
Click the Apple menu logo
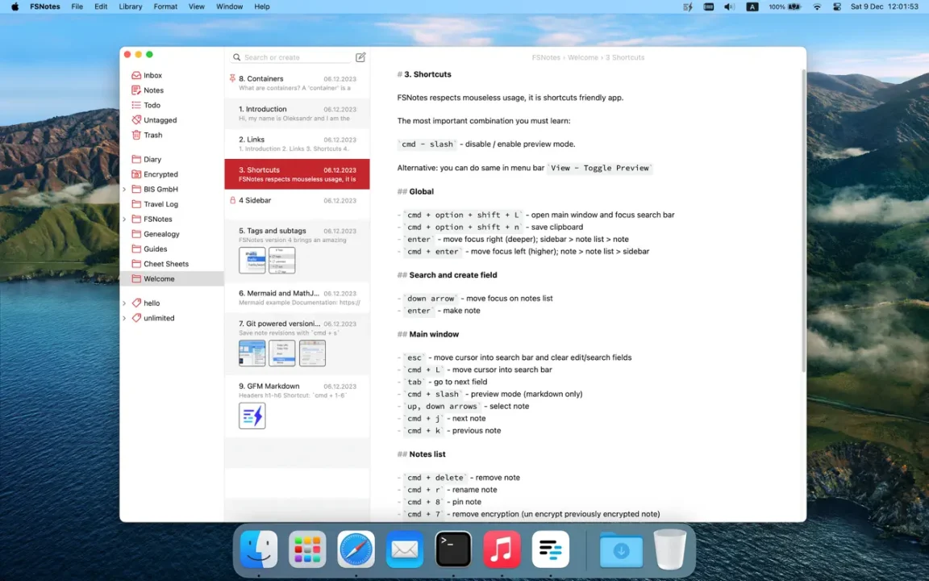pos(15,6)
